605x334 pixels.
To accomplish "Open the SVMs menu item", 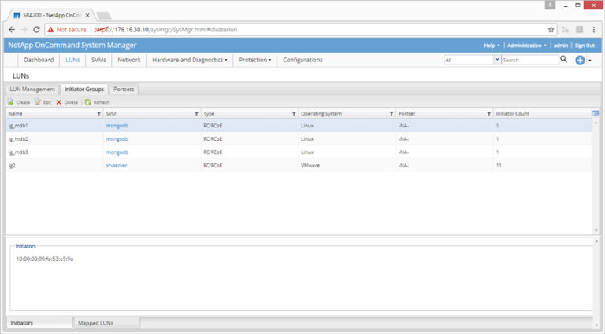I will tap(98, 60).
